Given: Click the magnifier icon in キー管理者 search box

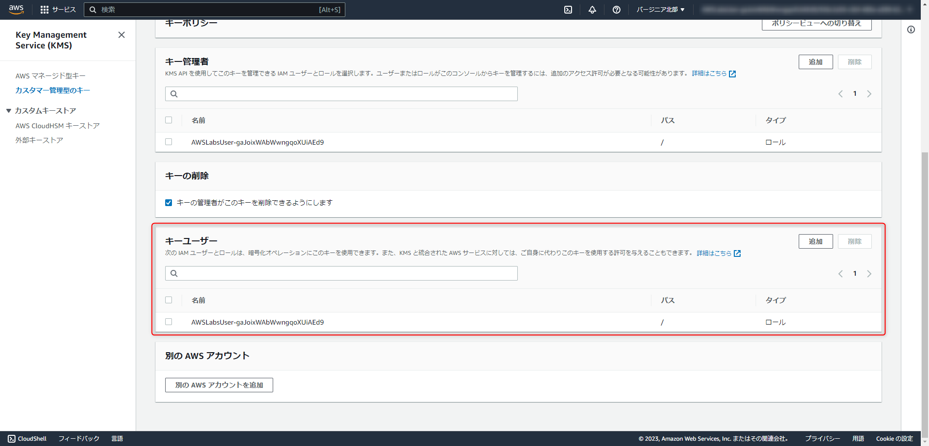Looking at the screenshot, I should (174, 93).
